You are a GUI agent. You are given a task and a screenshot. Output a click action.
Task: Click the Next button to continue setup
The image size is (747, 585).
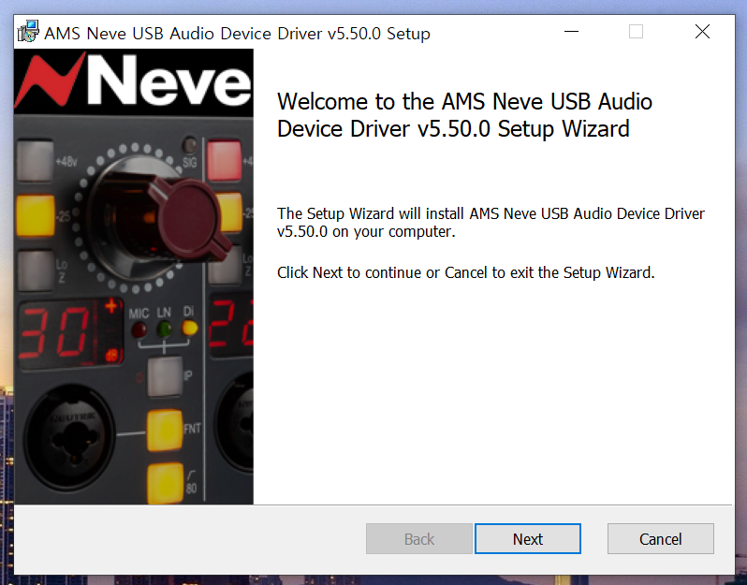click(528, 539)
